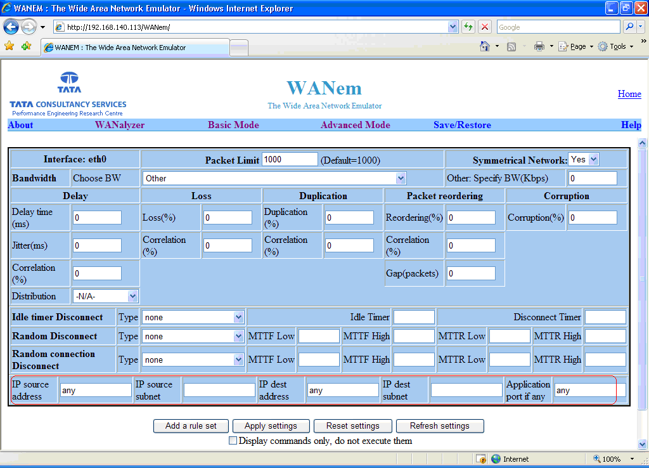Switch to Advanced Mode
The height and width of the screenshot is (468, 649).
click(x=355, y=125)
